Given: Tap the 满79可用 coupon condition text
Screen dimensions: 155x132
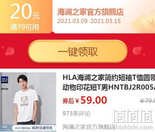Looking at the screenshot, I should (x=24, y=27).
